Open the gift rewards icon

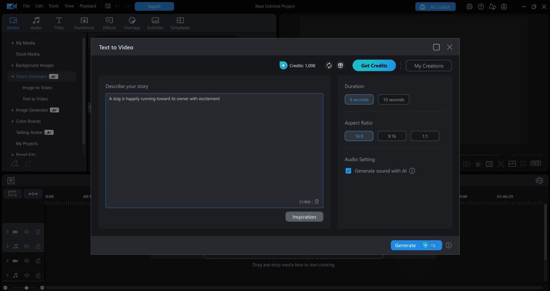(340, 65)
